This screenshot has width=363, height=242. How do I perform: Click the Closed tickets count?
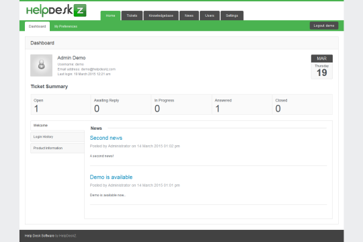[x=302, y=104]
